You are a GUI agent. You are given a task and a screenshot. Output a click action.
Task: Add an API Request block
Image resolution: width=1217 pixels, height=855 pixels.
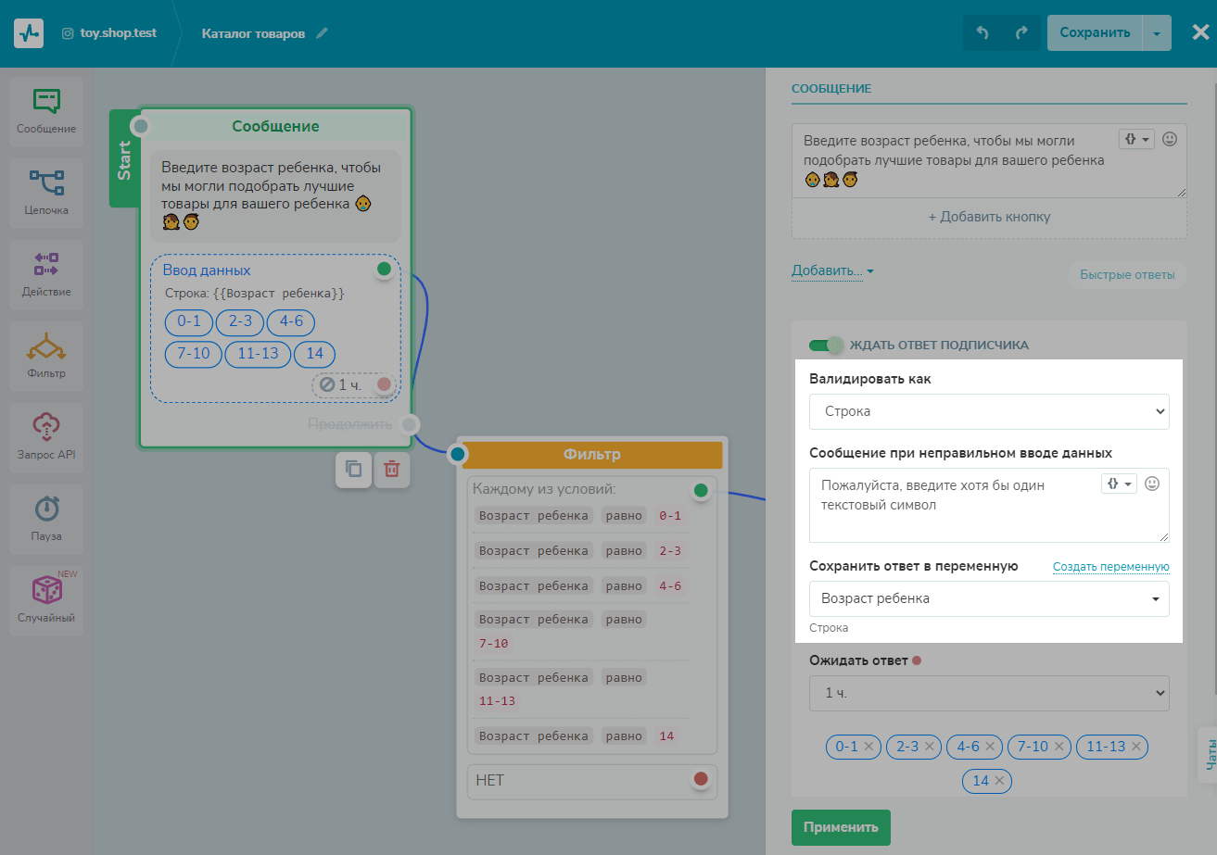46,429
